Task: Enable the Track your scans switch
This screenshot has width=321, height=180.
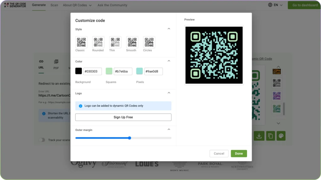Action: (x=42, y=140)
